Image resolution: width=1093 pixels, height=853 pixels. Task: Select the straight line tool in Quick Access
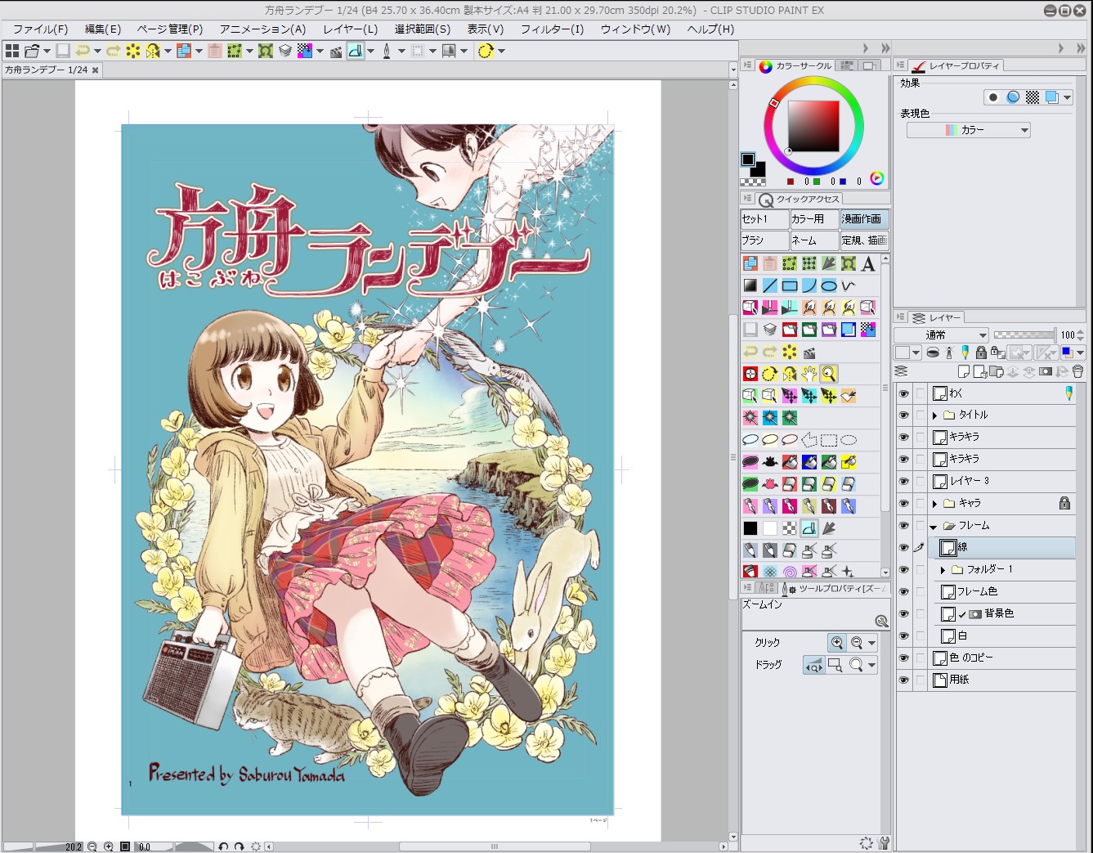[770, 285]
